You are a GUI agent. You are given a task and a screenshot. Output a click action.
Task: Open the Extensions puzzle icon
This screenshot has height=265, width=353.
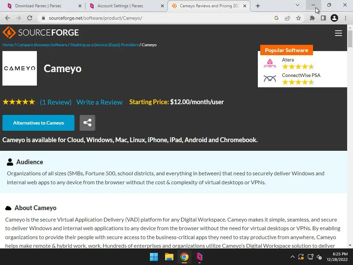point(312,18)
